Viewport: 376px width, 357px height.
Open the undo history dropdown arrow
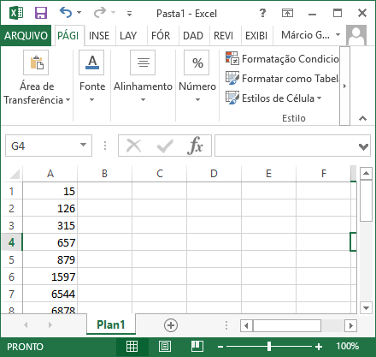tap(79, 13)
